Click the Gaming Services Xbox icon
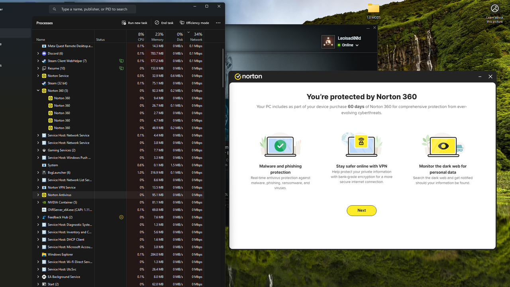The width and height of the screenshot is (510, 287). point(44,150)
